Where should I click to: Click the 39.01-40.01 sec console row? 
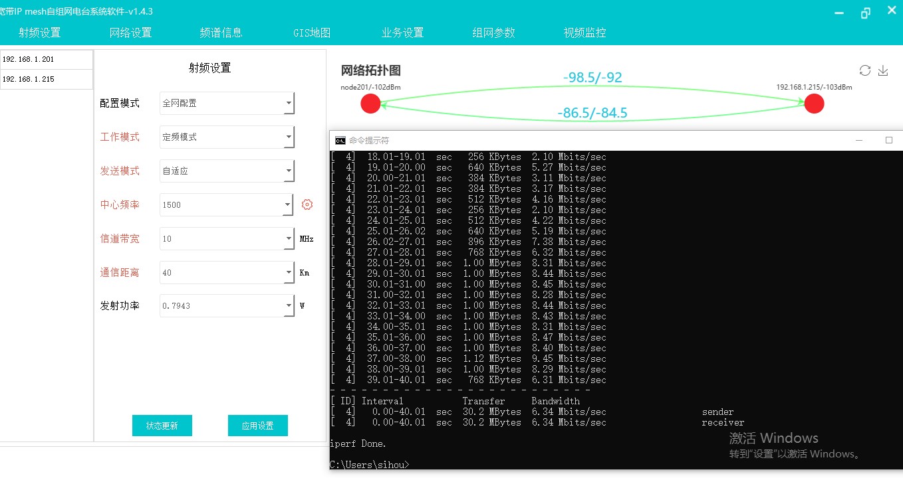(x=468, y=380)
